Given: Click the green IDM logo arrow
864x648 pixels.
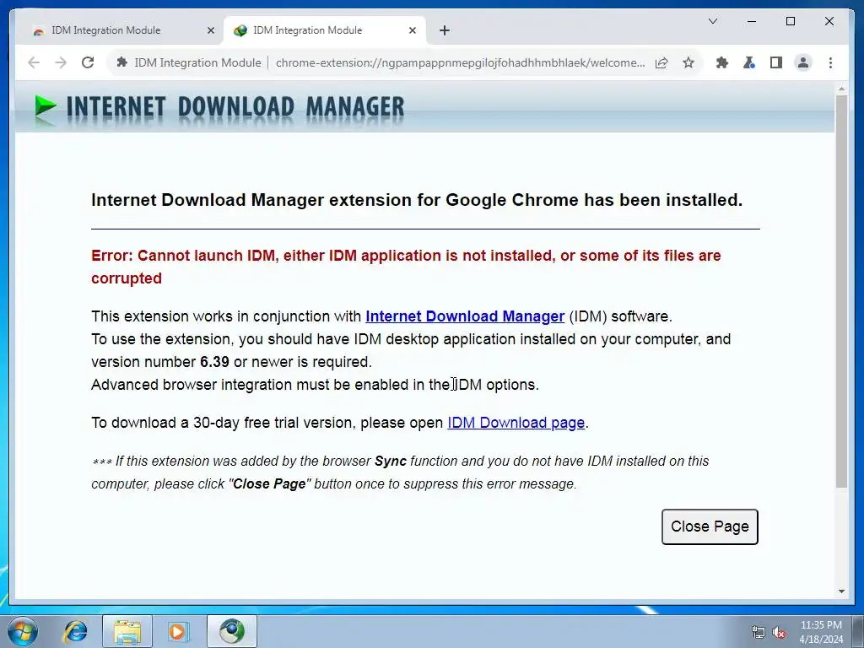Looking at the screenshot, I should tap(46, 105).
